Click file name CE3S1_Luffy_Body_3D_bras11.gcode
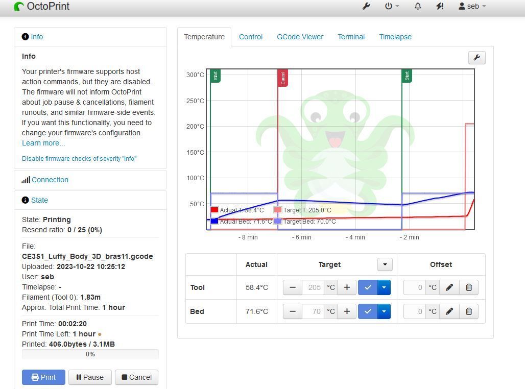The image size is (525, 389). tap(87, 256)
